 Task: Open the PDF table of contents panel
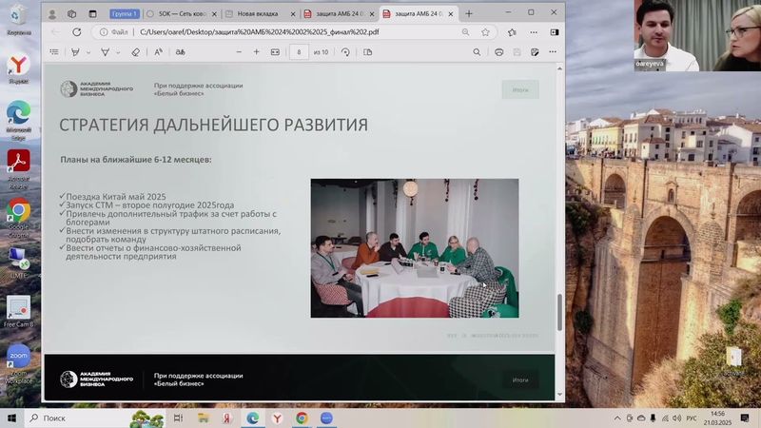54,52
